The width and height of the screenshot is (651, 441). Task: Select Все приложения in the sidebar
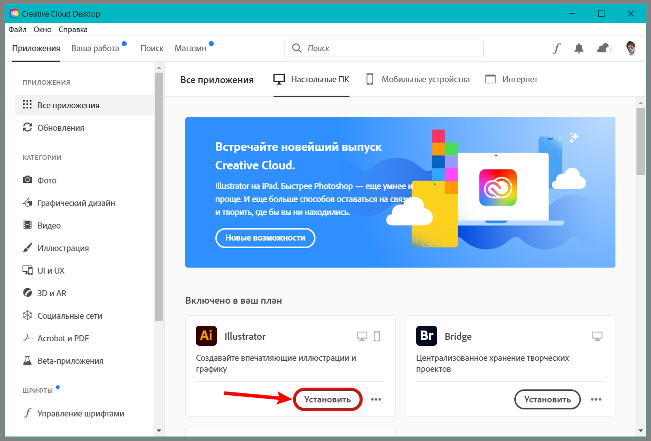[x=85, y=105]
